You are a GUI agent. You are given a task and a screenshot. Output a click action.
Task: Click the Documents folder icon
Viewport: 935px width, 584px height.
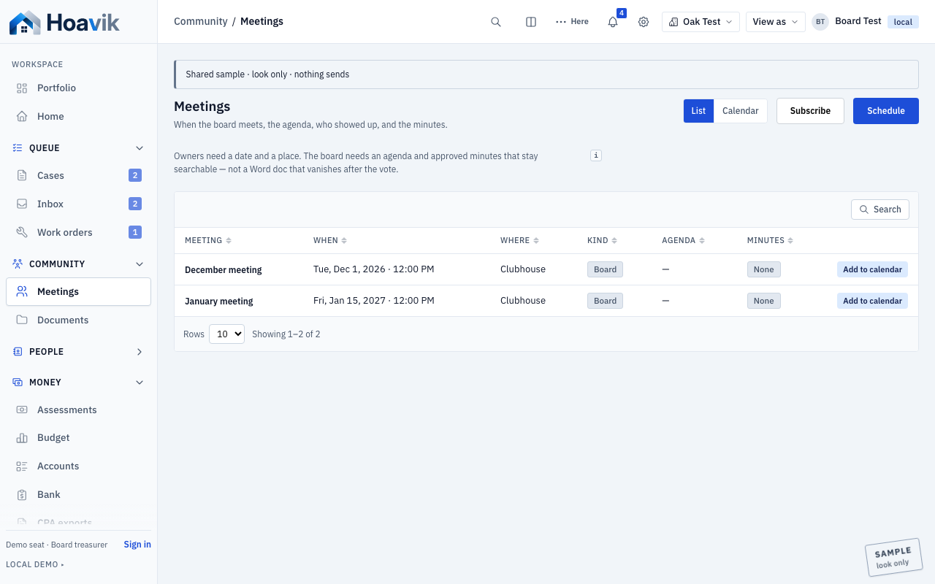click(x=22, y=320)
